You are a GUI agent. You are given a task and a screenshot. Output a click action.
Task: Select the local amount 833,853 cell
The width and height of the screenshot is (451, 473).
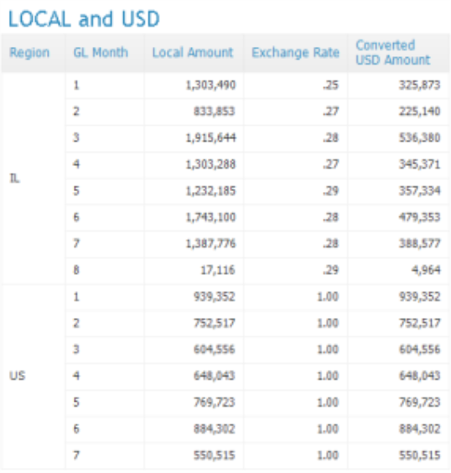(x=214, y=112)
